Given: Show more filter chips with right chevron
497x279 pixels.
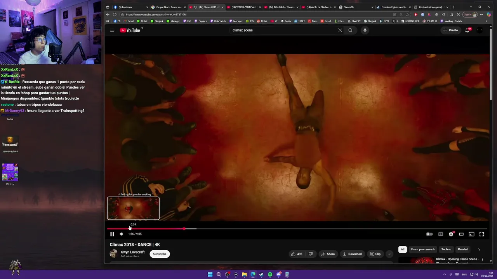Looking at the screenshot, I should (479, 250).
